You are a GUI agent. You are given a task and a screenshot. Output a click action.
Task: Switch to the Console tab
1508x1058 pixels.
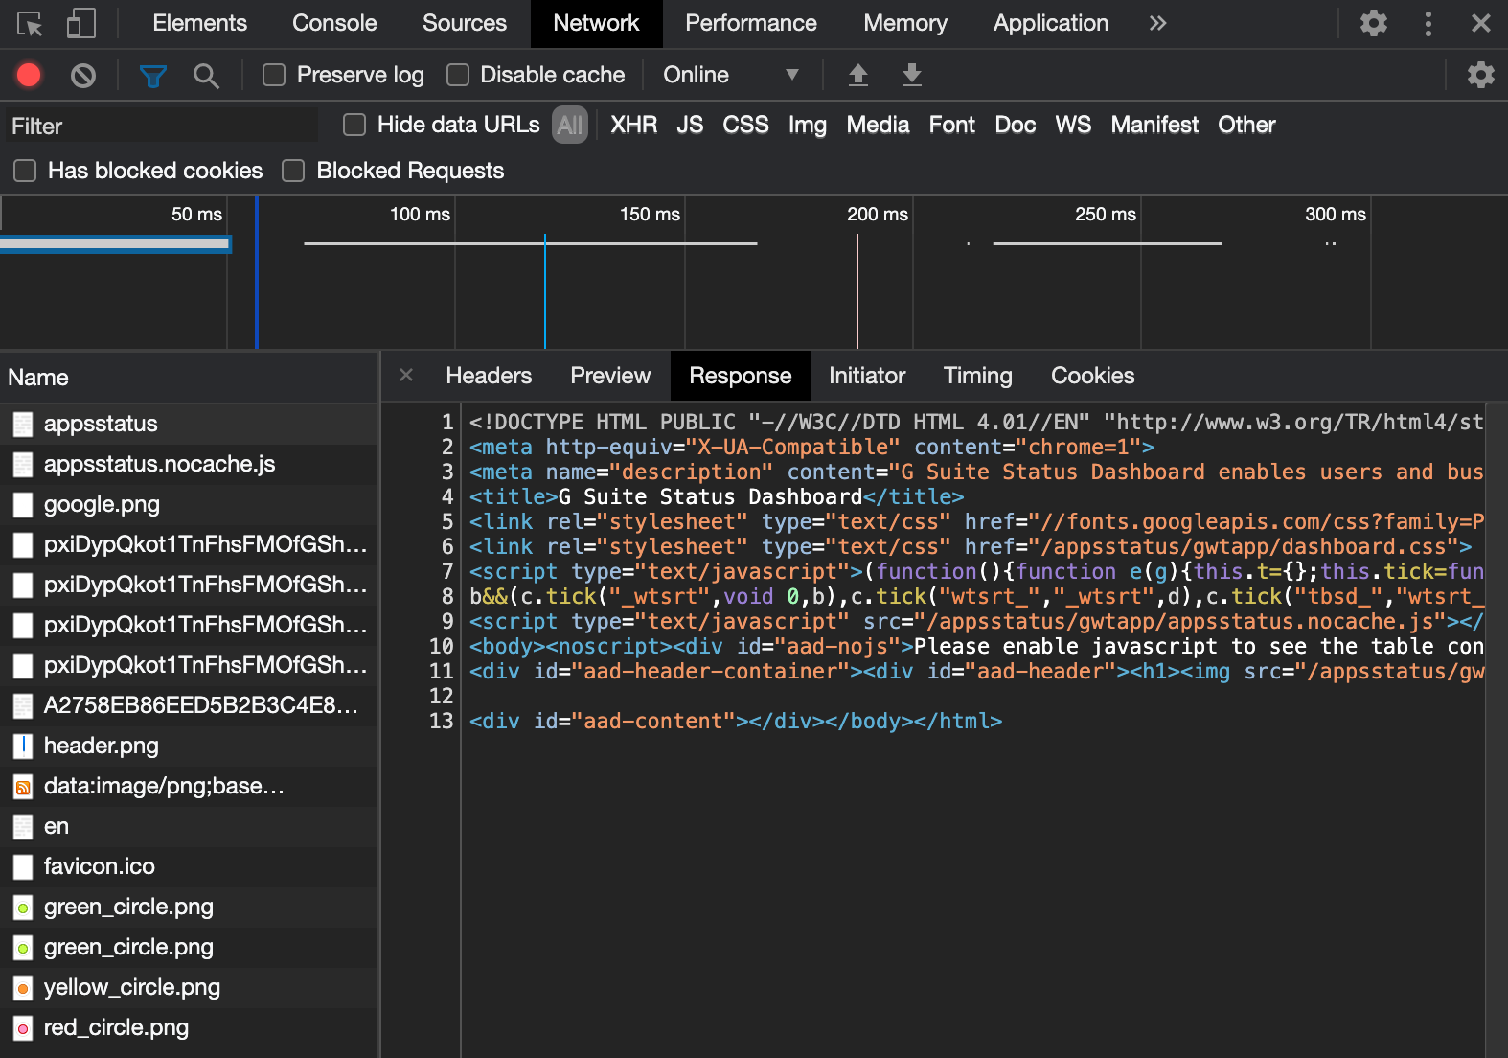(x=334, y=24)
